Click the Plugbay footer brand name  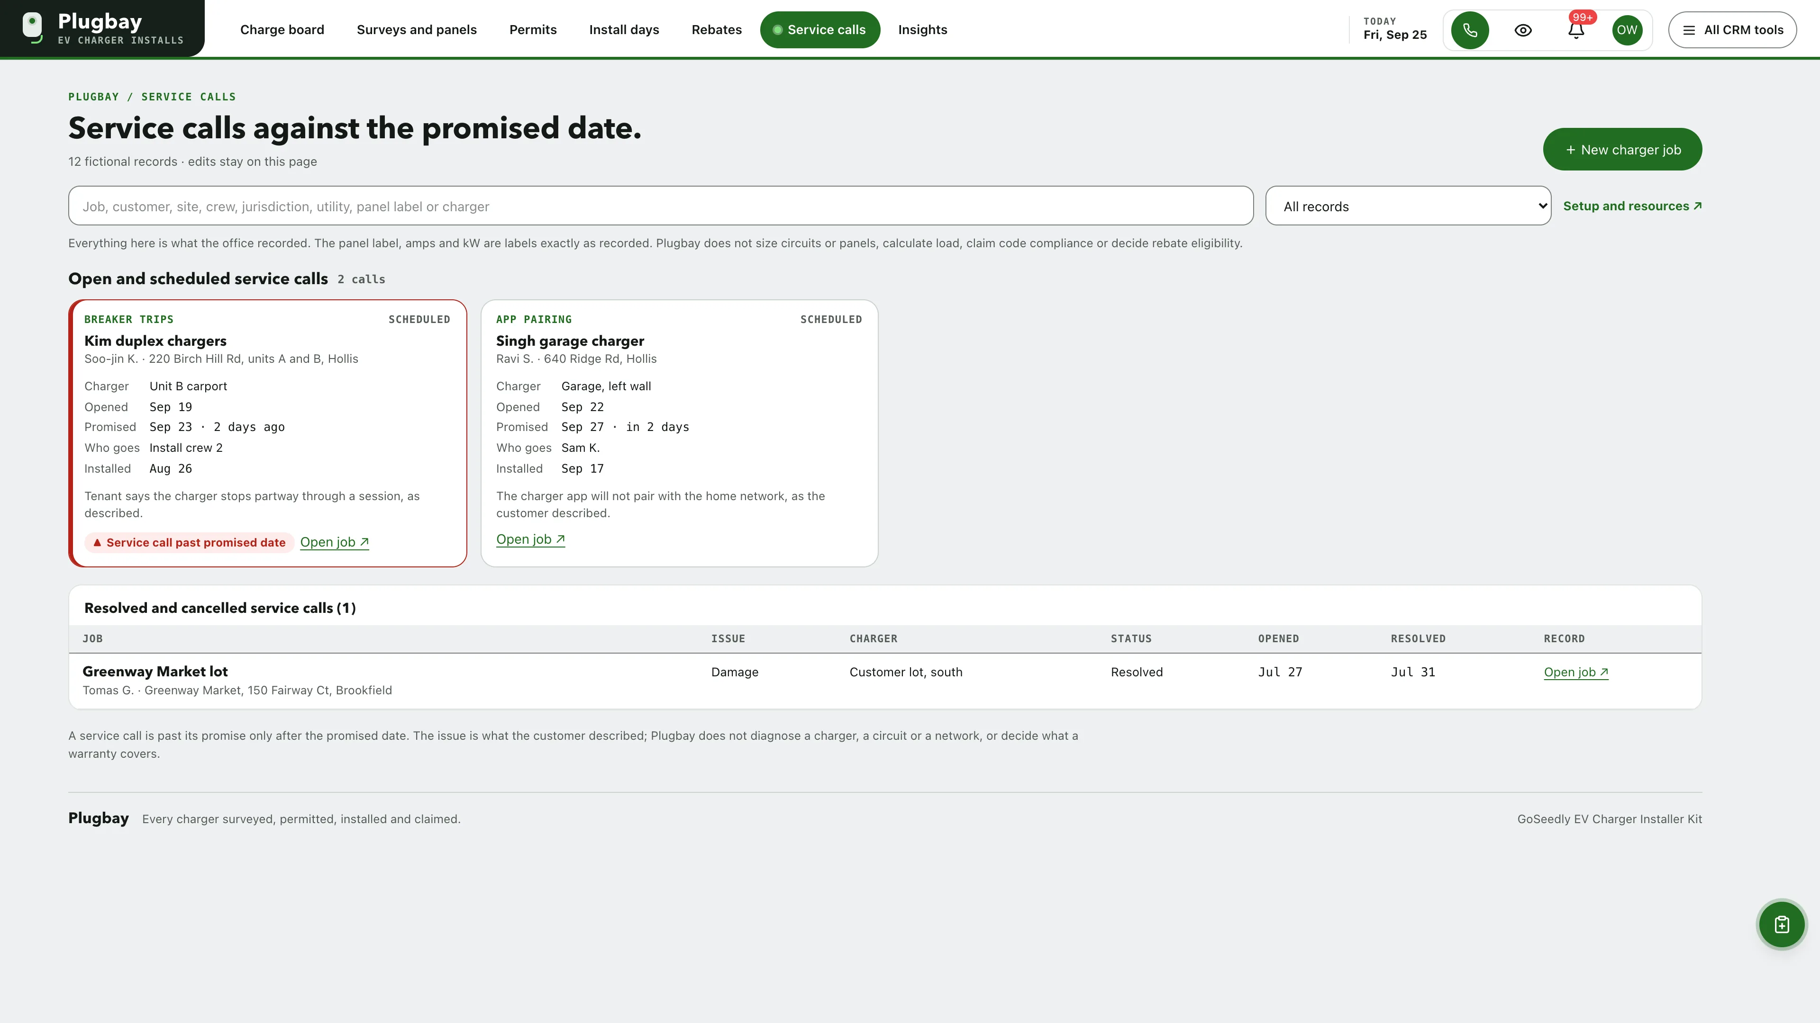coord(98,818)
